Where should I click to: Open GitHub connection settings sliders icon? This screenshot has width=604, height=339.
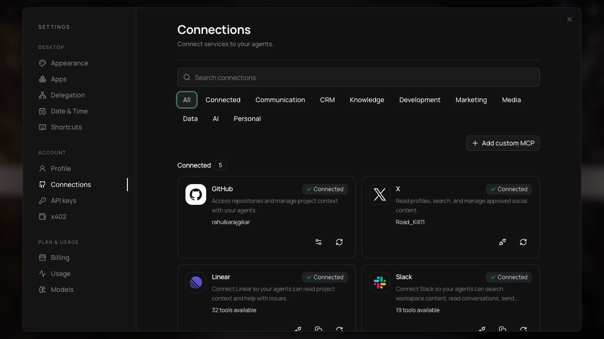[319, 242]
